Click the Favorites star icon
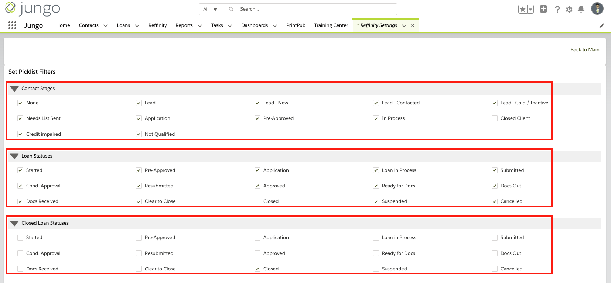 tap(522, 9)
